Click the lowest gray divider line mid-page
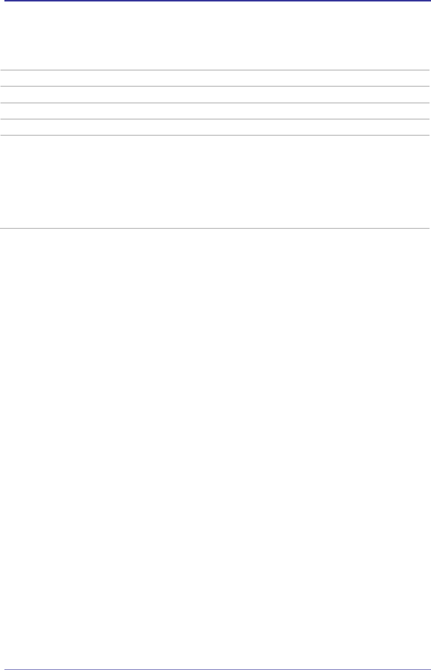431x670 pixels. [x=215, y=228]
